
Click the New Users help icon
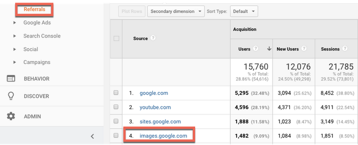coord(304,49)
